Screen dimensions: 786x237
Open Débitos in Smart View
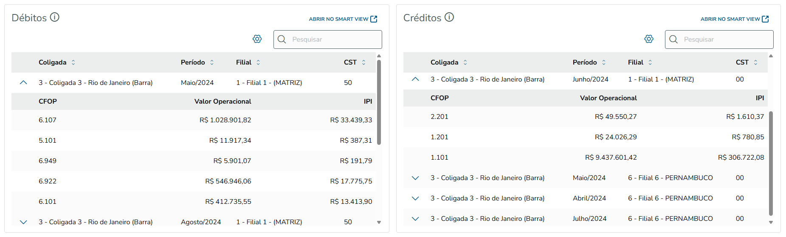[343, 19]
